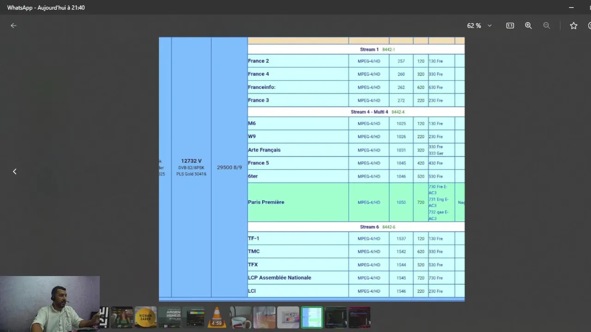This screenshot has height=332, width=591.
Task: Minimize the WhatsApp viewer window
Action: coord(571,7)
